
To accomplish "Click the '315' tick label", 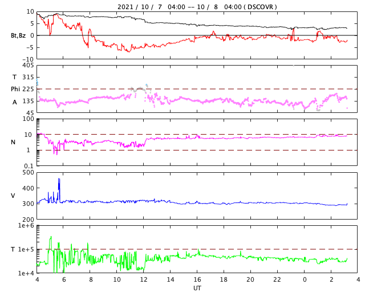I will [28, 77].
